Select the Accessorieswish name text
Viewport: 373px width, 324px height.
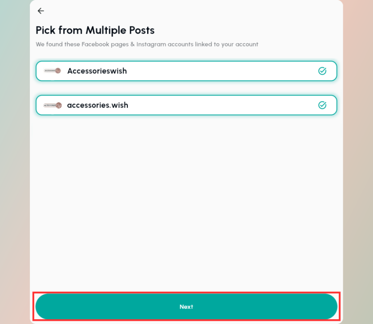(x=97, y=71)
